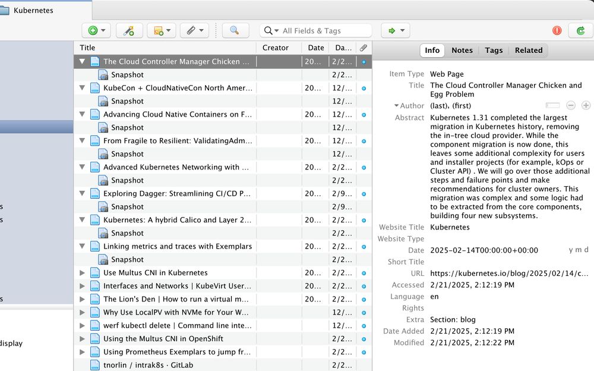The image size is (594, 371).
Task: Click the Accessed value 2/21/2025, 2:12:19 PM
Action: click(472, 285)
